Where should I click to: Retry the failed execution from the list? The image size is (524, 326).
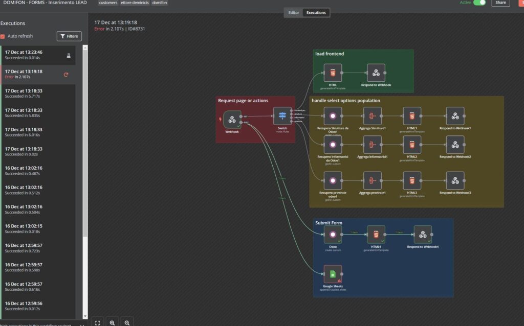(x=66, y=74)
